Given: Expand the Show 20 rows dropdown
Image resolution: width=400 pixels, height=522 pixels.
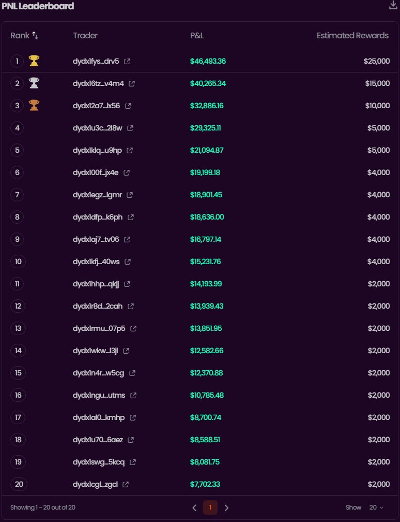Looking at the screenshot, I should click(376, 508).
